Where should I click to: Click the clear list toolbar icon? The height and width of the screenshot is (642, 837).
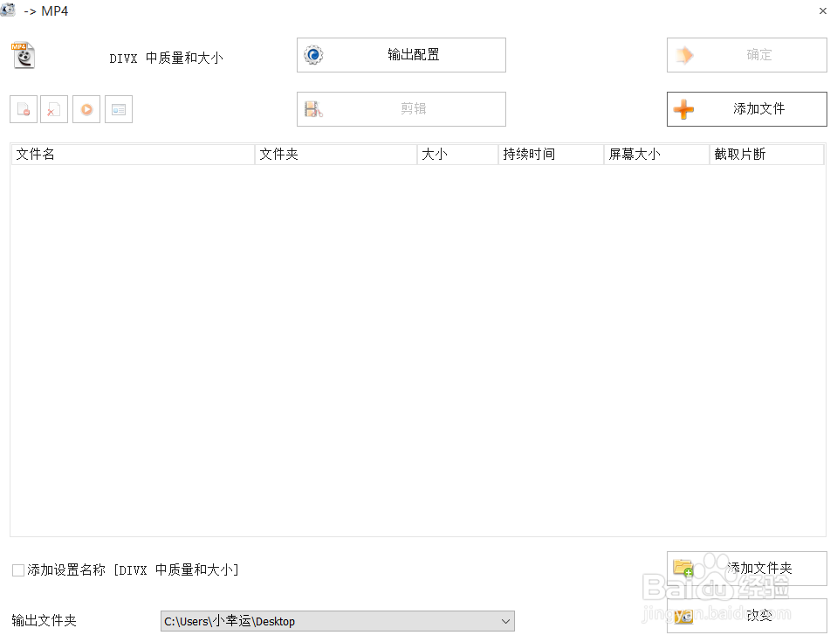pos(54,109)
